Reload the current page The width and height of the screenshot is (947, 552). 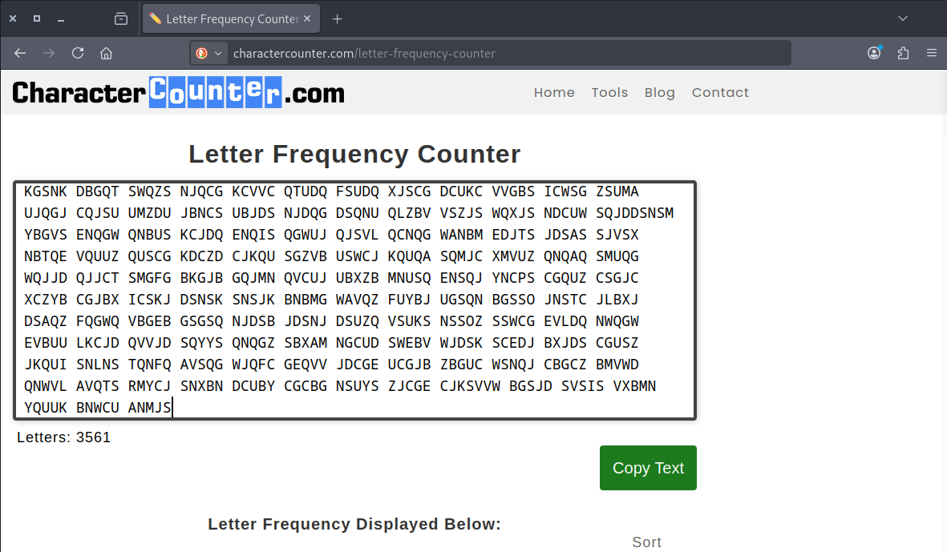point(78,54)
